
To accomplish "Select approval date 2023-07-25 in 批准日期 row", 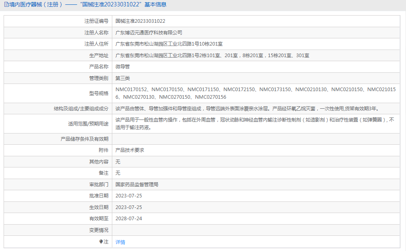I will (129, 196).
